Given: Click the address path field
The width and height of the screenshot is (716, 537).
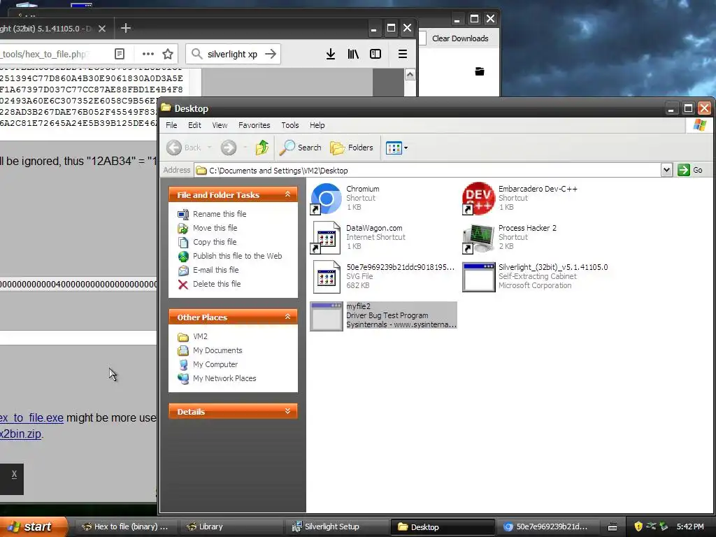Looking at the screenshot, I should point(427,171).
